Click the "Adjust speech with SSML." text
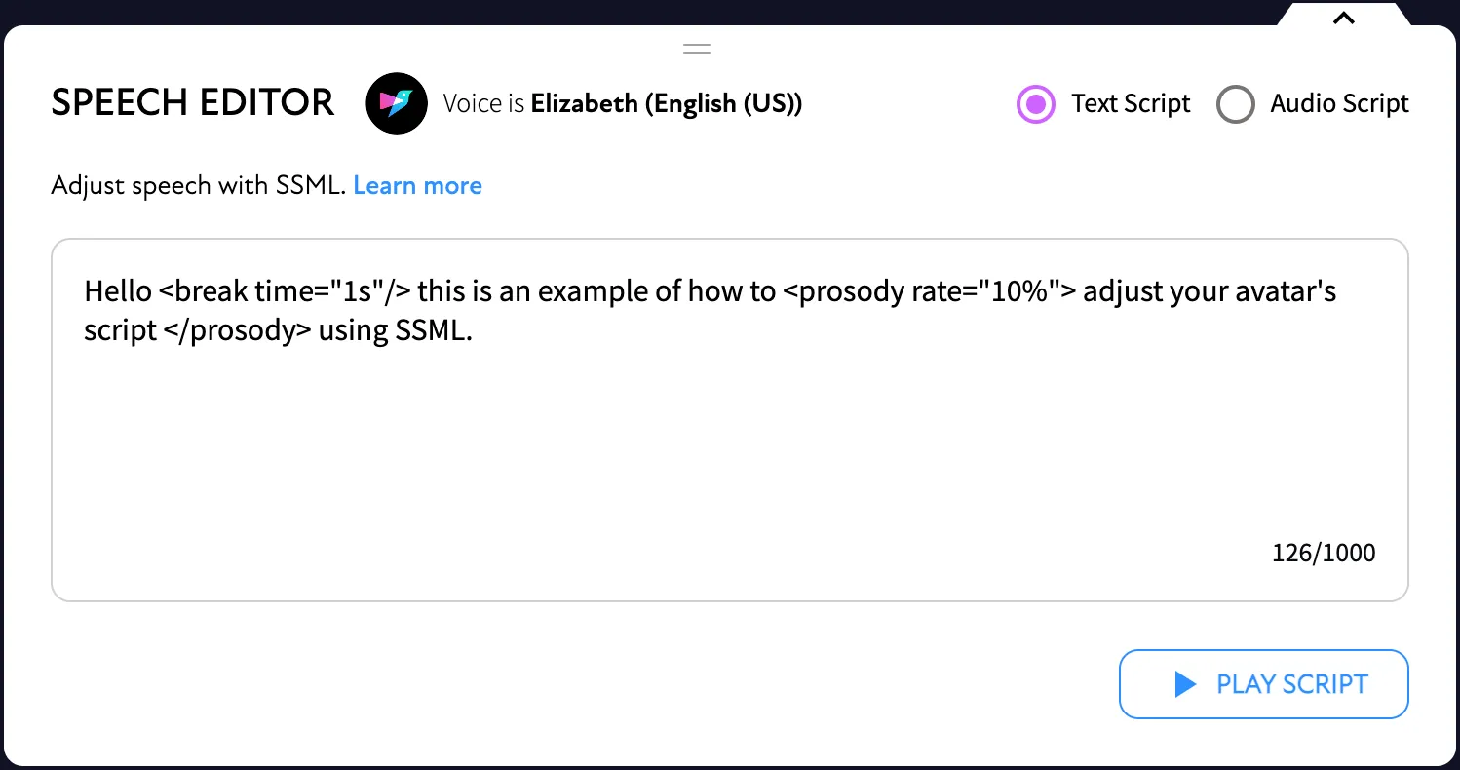This screenshot has width=1460, height=770. pyautogui.click(x=198, y=185)
